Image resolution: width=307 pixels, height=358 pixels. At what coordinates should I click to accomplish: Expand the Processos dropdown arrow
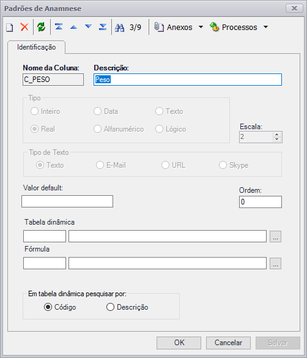coord(265,27)
